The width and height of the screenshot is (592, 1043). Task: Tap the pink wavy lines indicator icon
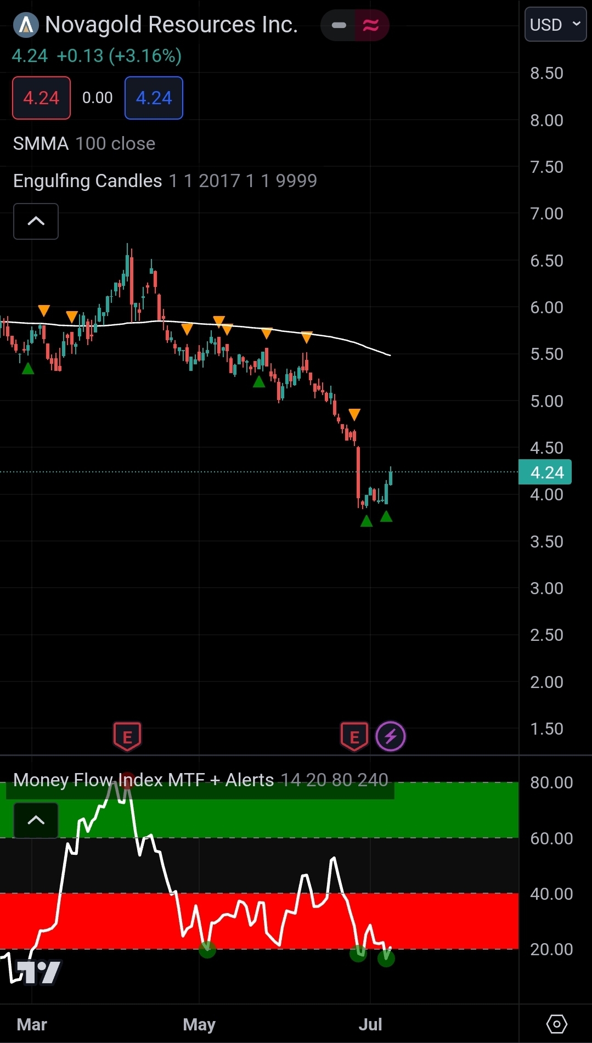click(x=371, y=25)
